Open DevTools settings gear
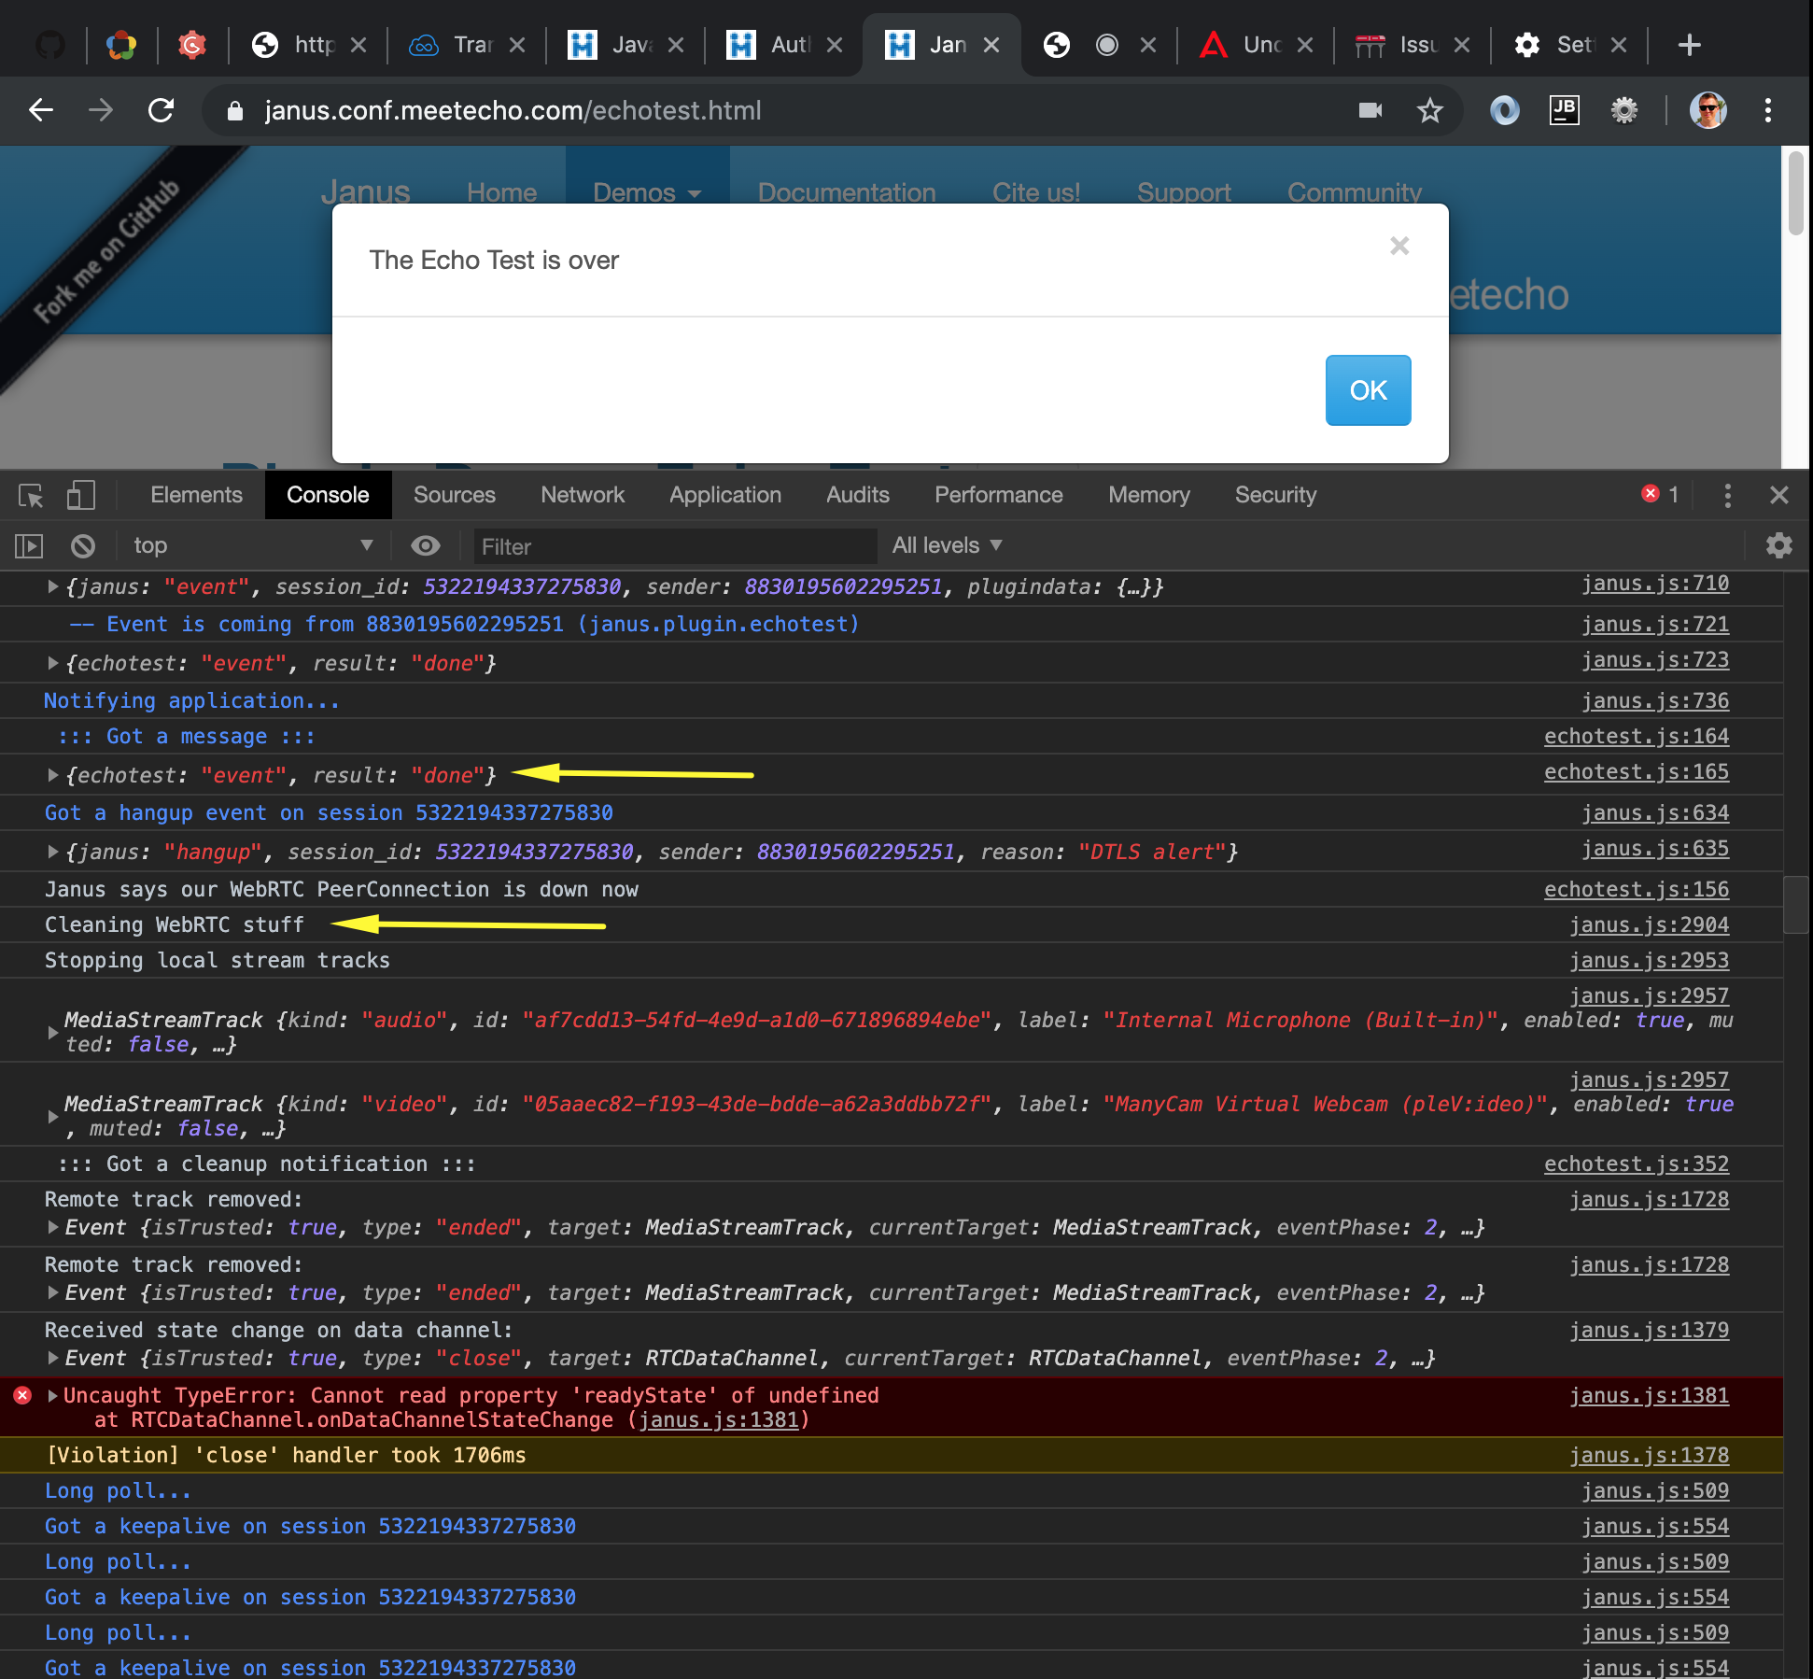The width and height of the screenshot is (1813, 1679). click(1779, 545)
